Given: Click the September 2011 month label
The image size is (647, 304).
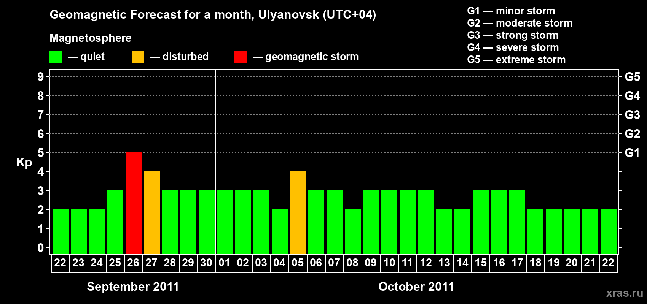Looking at the screenshot, I should pyautogui.click(x=133, y=287).
